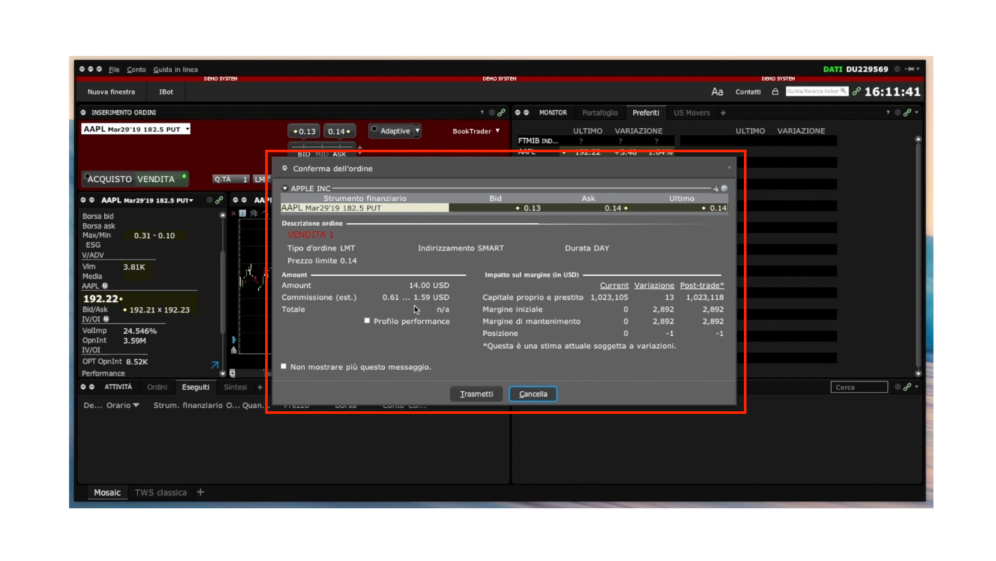The height and width of the screenshot is (561, 996).
Task: Click chain link icon in Inserimento Ordini panel
Action: (x=502, y=113)
